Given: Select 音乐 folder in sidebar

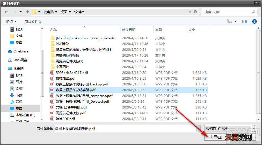Looking at the screenshot, I should 16,102.
